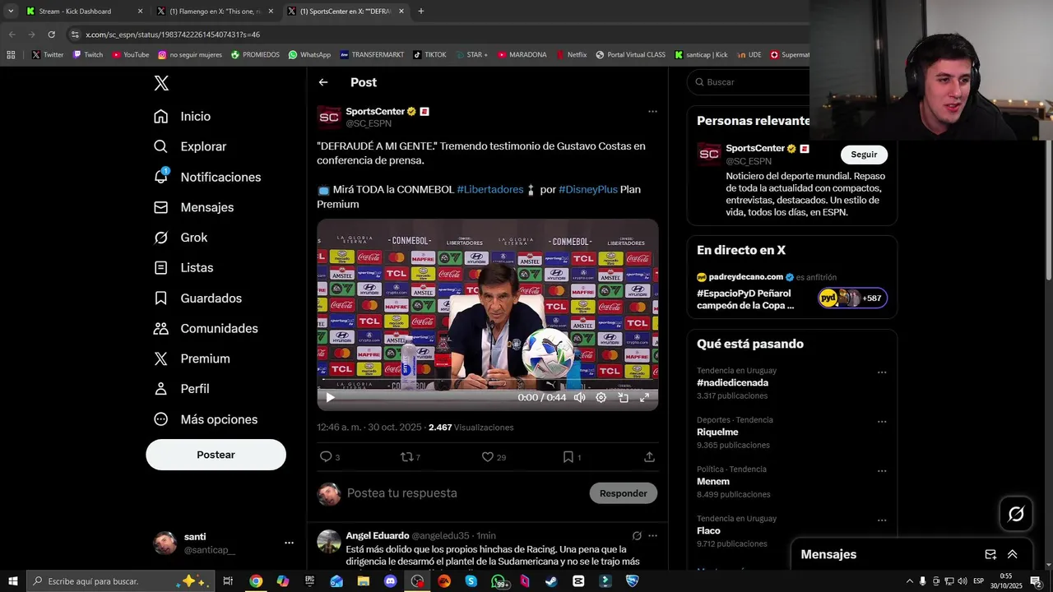Click the X logo in the sidebar
Screen dimensions: 1053x592
[x=161, y=83]
